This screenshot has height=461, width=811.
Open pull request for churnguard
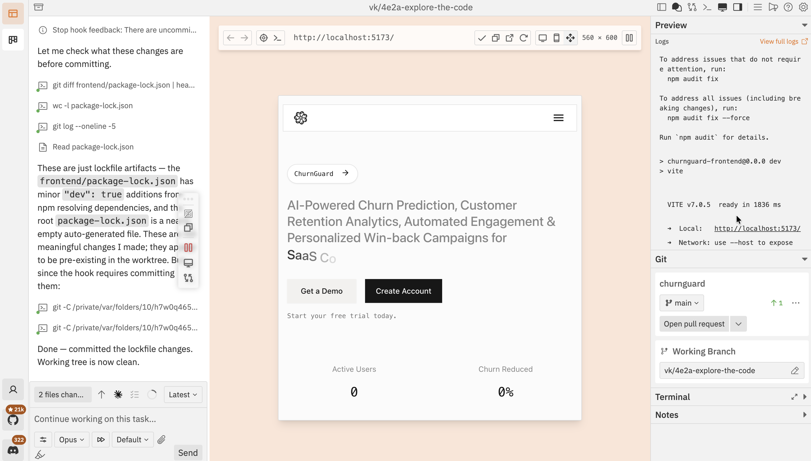pos(694,324)
